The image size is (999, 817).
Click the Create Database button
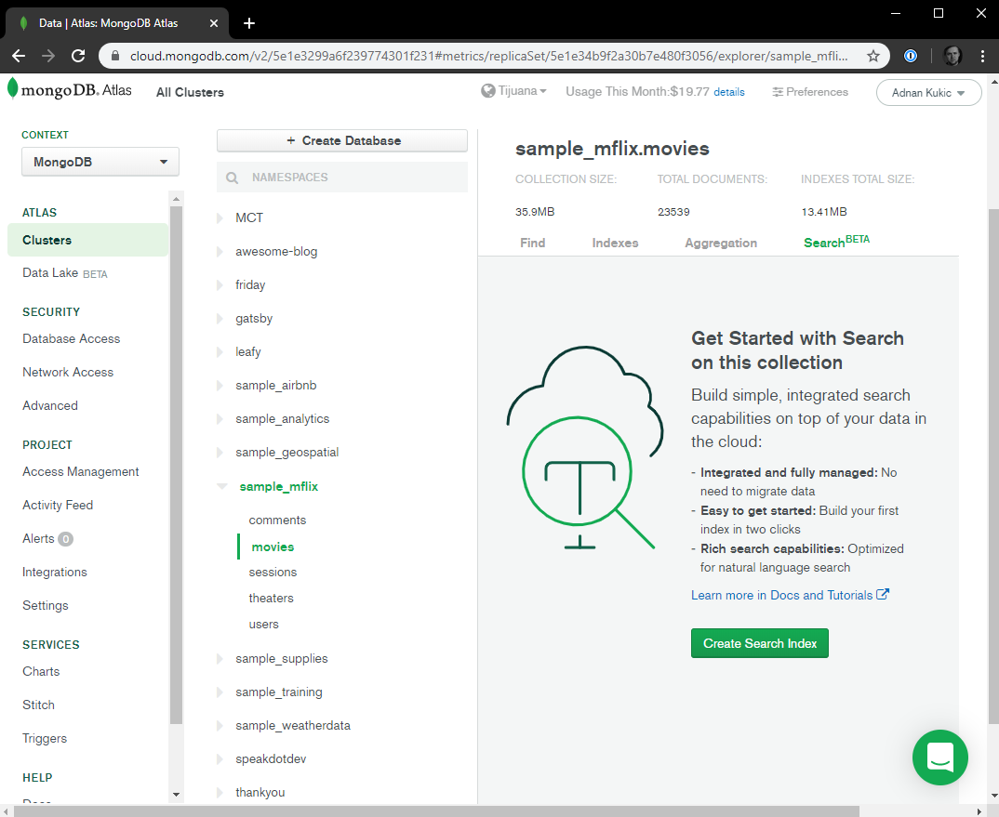point(342,140)
